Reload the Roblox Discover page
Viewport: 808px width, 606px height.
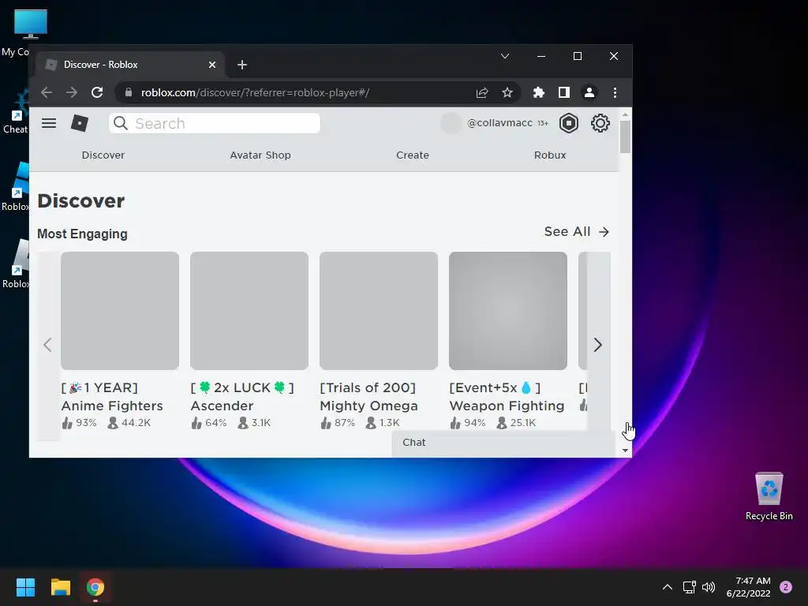click(97, 93)
